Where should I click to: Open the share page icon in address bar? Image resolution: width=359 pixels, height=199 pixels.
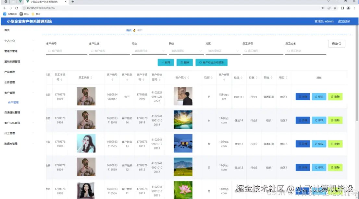329,8
